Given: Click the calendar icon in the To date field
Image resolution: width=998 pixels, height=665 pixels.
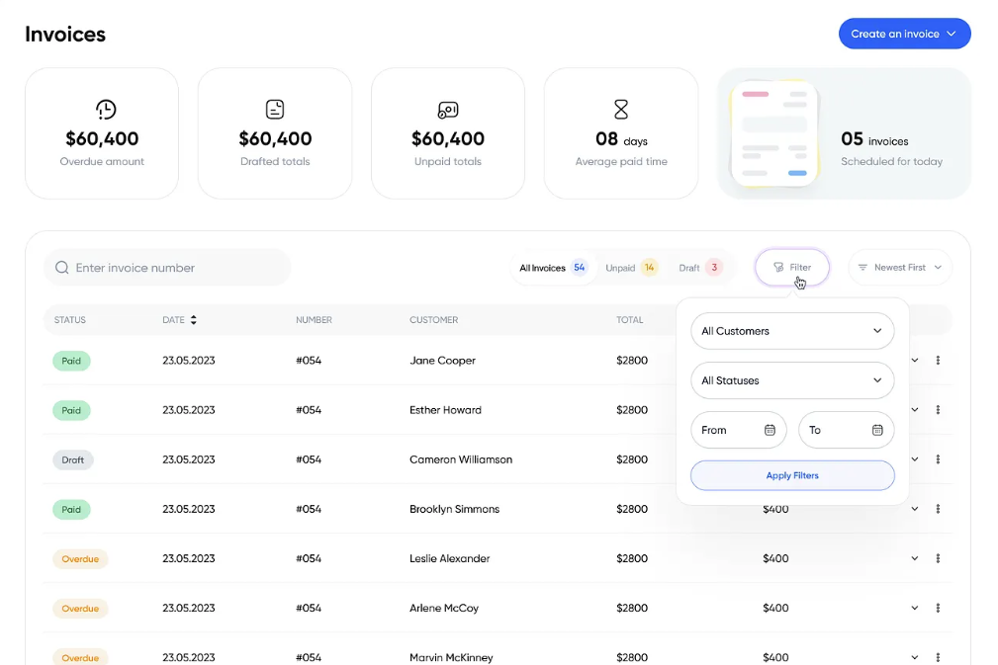Looking at the screenshot, I should pyautogui.click(x=877, y=430).
